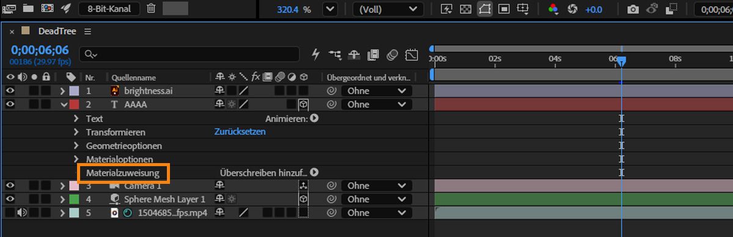The image size is (733, 237).
Task: Hide the brightness.ai layer with eye toggle
Action: pos(11,90)
